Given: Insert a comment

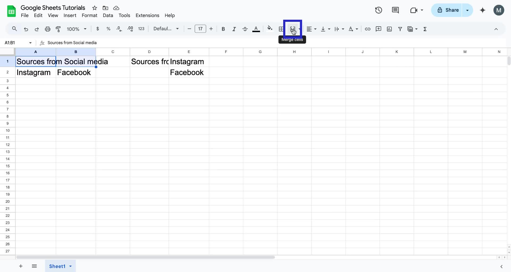Looking at the screenshot, I should [378, 29].
